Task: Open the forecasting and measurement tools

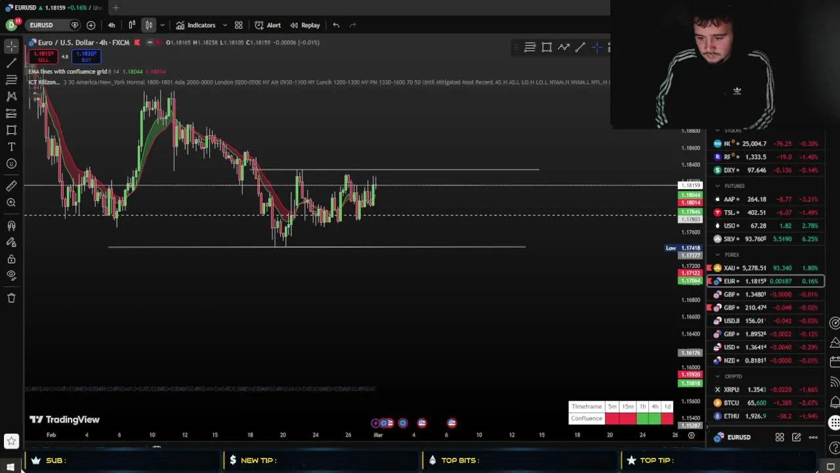Action: click(11, 113)
